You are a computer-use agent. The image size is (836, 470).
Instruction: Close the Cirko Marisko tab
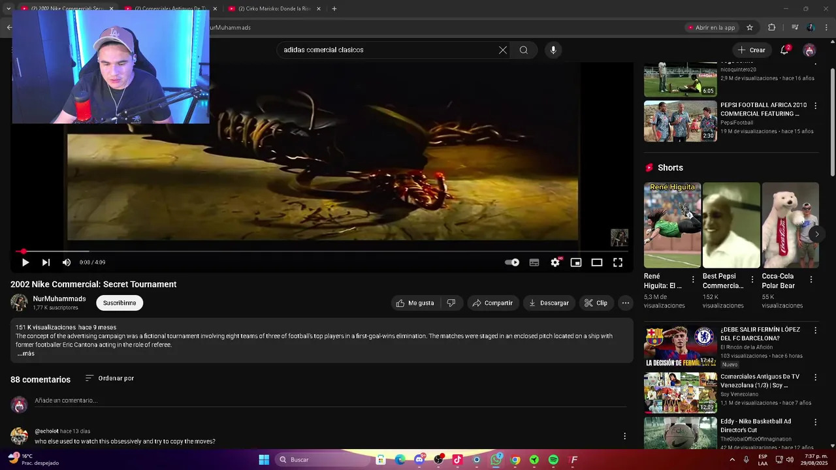[317, 8]
